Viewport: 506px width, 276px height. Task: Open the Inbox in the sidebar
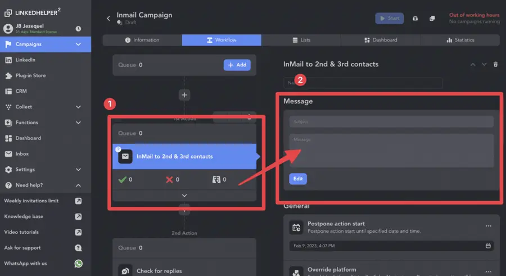(x=46, y=153)
